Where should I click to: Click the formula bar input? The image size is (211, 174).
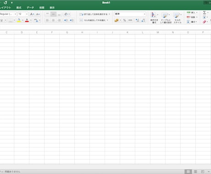(105, 27)
